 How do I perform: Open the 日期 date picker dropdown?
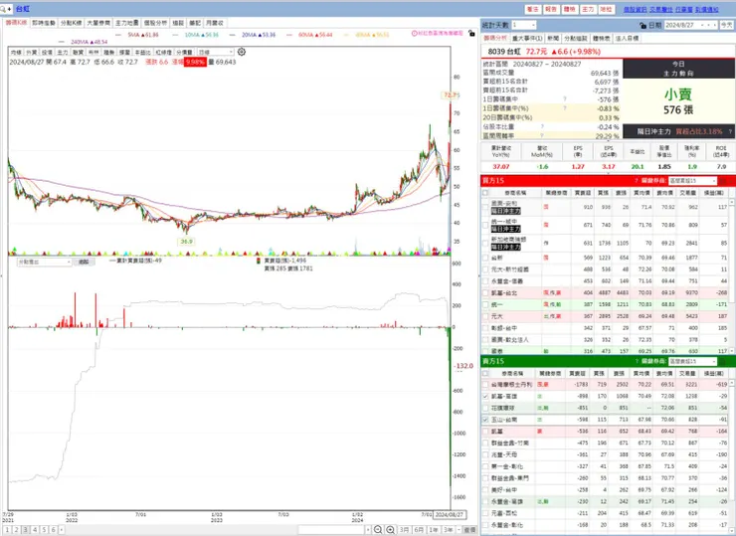[702, 25]
